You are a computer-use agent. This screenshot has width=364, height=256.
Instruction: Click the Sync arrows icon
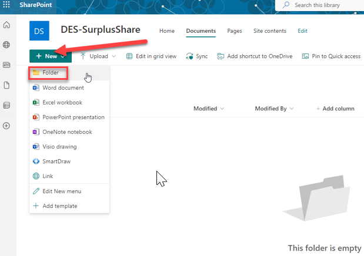(189, 56)
